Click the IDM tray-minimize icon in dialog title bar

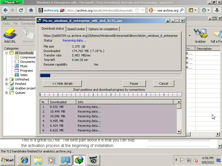coord(168,21)
